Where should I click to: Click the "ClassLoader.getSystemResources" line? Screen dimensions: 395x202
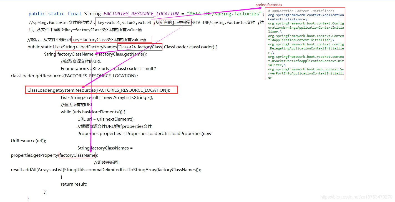point(99,90)
